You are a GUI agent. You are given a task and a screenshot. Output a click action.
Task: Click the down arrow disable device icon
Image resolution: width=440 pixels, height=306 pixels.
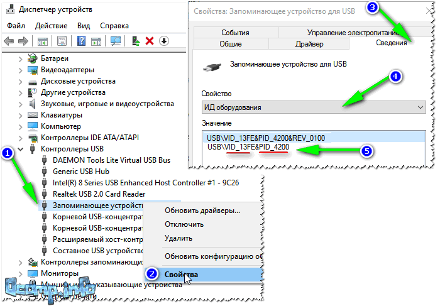click(x=164, y=41)
